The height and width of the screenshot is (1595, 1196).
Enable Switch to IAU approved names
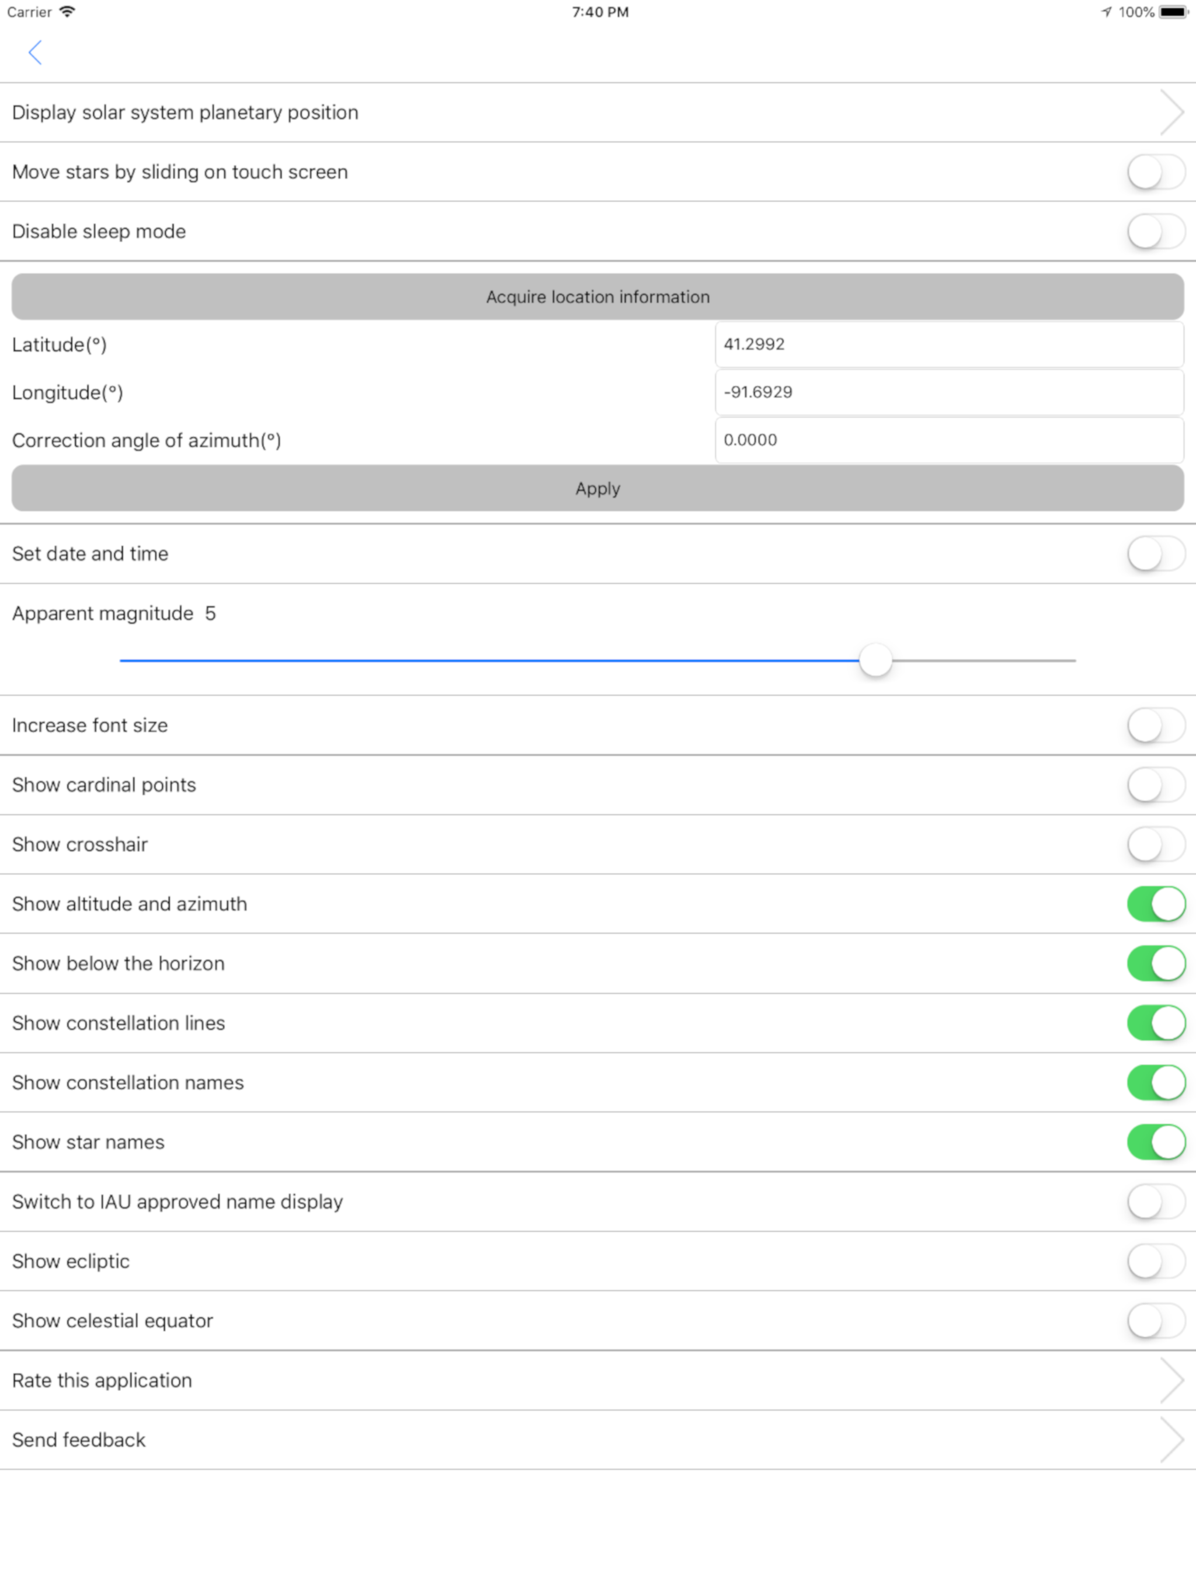[1156, 1202]
